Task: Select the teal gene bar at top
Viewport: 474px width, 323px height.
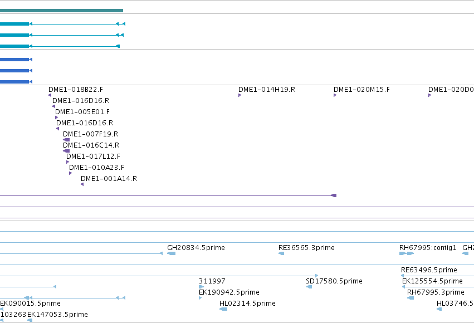Action: (x=61, y=11)
